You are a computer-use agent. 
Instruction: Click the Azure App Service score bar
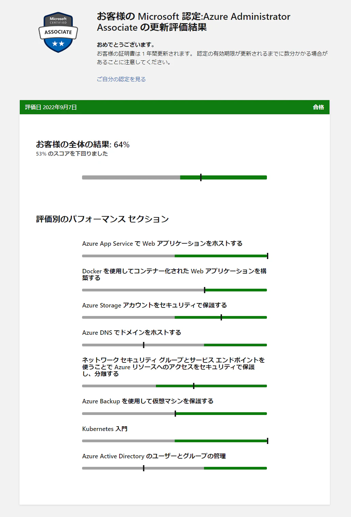175,256
